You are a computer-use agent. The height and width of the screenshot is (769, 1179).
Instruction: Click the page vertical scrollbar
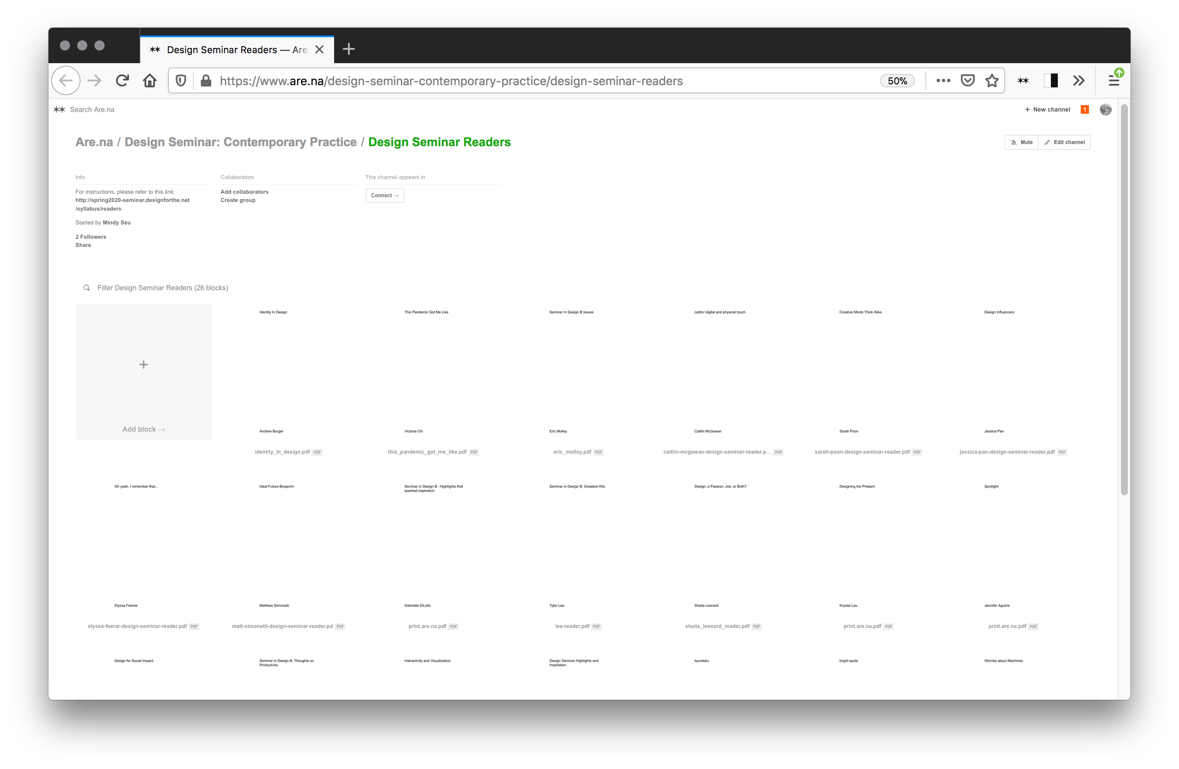[1124, 300]
